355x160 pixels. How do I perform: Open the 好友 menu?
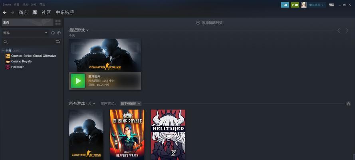[25, 4]
